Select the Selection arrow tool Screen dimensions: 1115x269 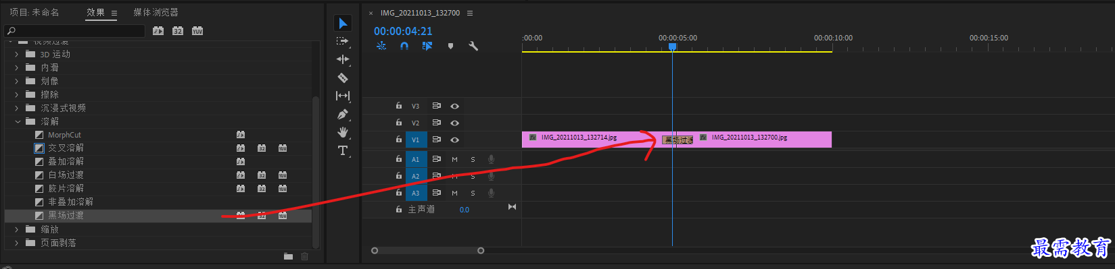343,23
